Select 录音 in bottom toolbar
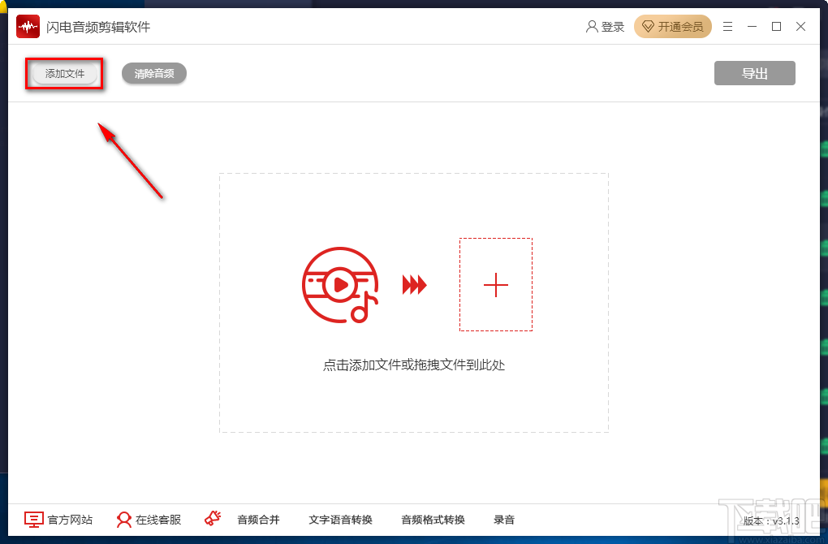Image resolution: width=828 pixels, height=544 pixels. point(504,520)
